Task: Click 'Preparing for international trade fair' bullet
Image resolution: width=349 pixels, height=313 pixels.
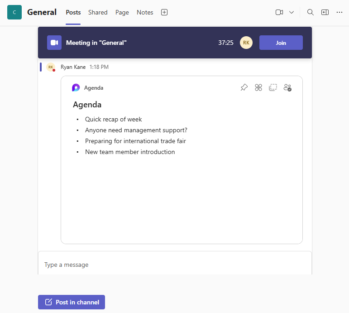Action: click(135, 141)
